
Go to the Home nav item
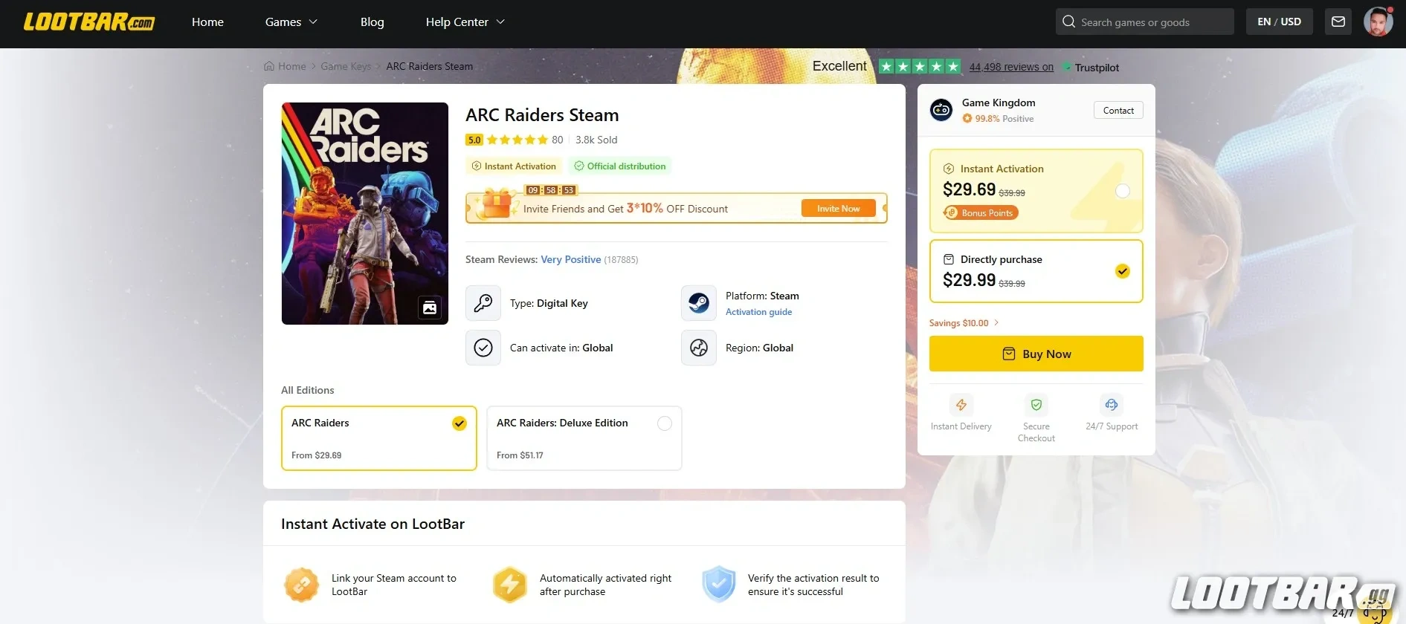(207, 22)
